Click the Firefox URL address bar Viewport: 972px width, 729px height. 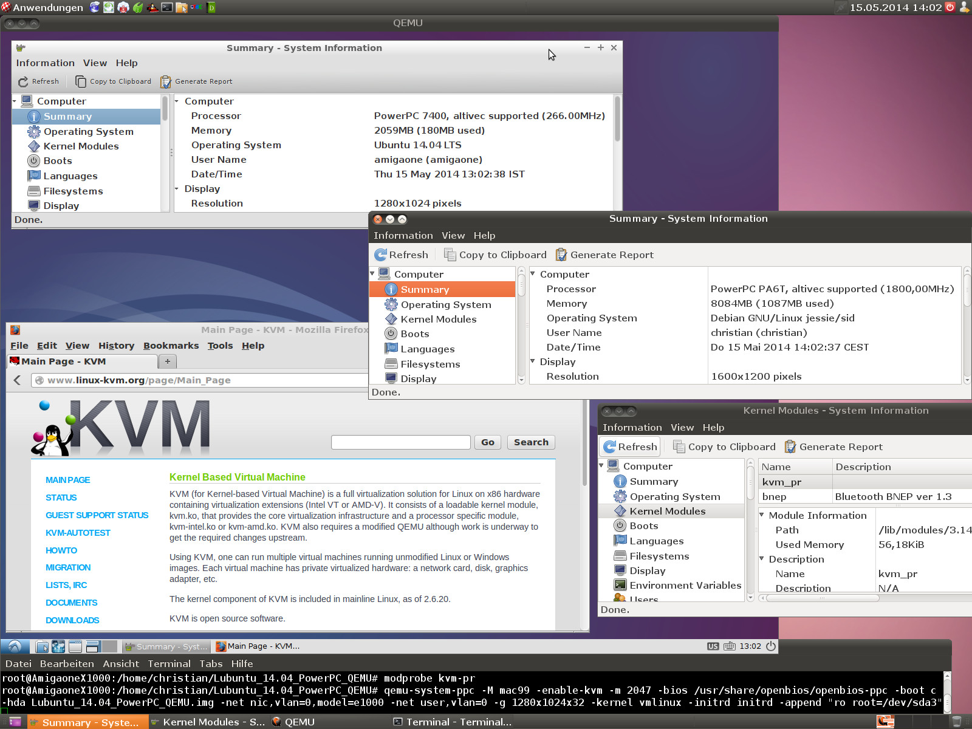pyautogui.click(x=200, y=380)
